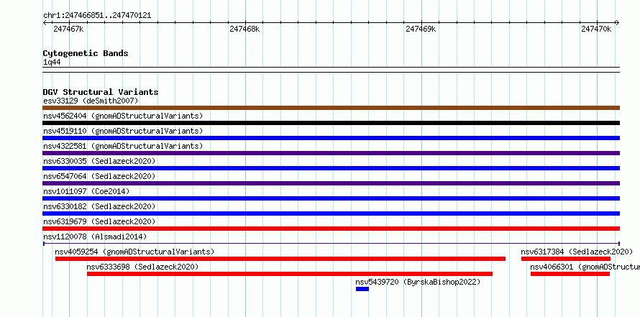
Task: Click the Cytogenetic Bands track title
Action: [86, 53]
